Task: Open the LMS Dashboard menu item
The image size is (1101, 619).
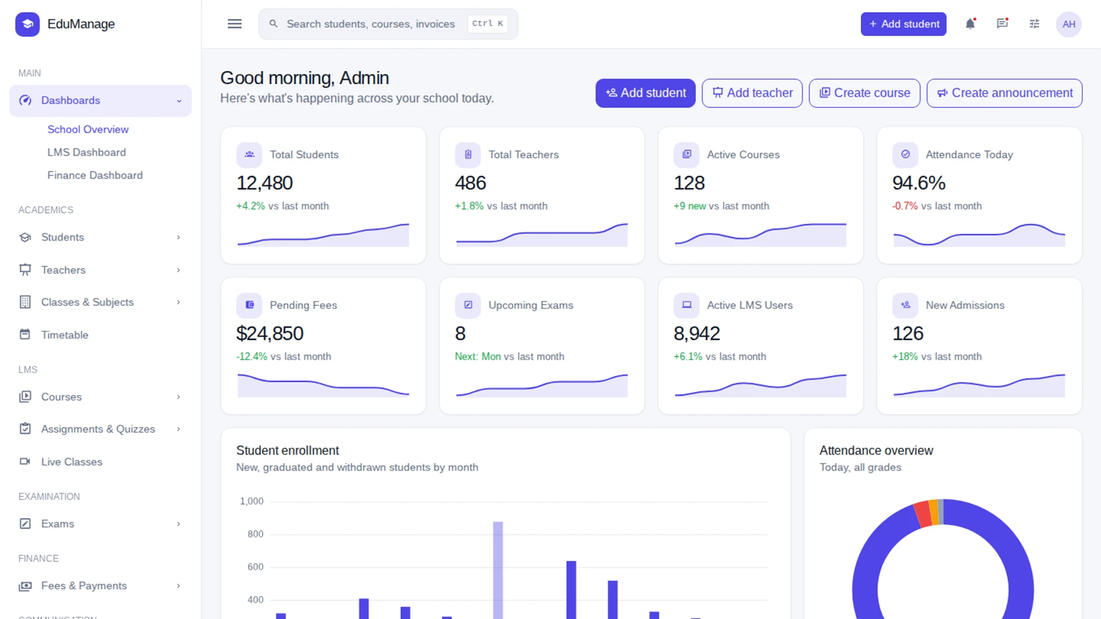Action: click(87, 152)
